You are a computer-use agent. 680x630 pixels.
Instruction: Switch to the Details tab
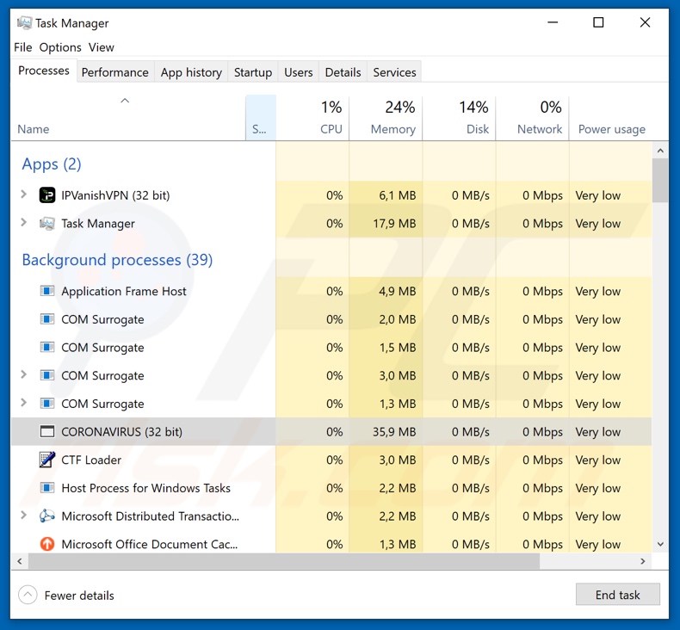tap(343, 72)
